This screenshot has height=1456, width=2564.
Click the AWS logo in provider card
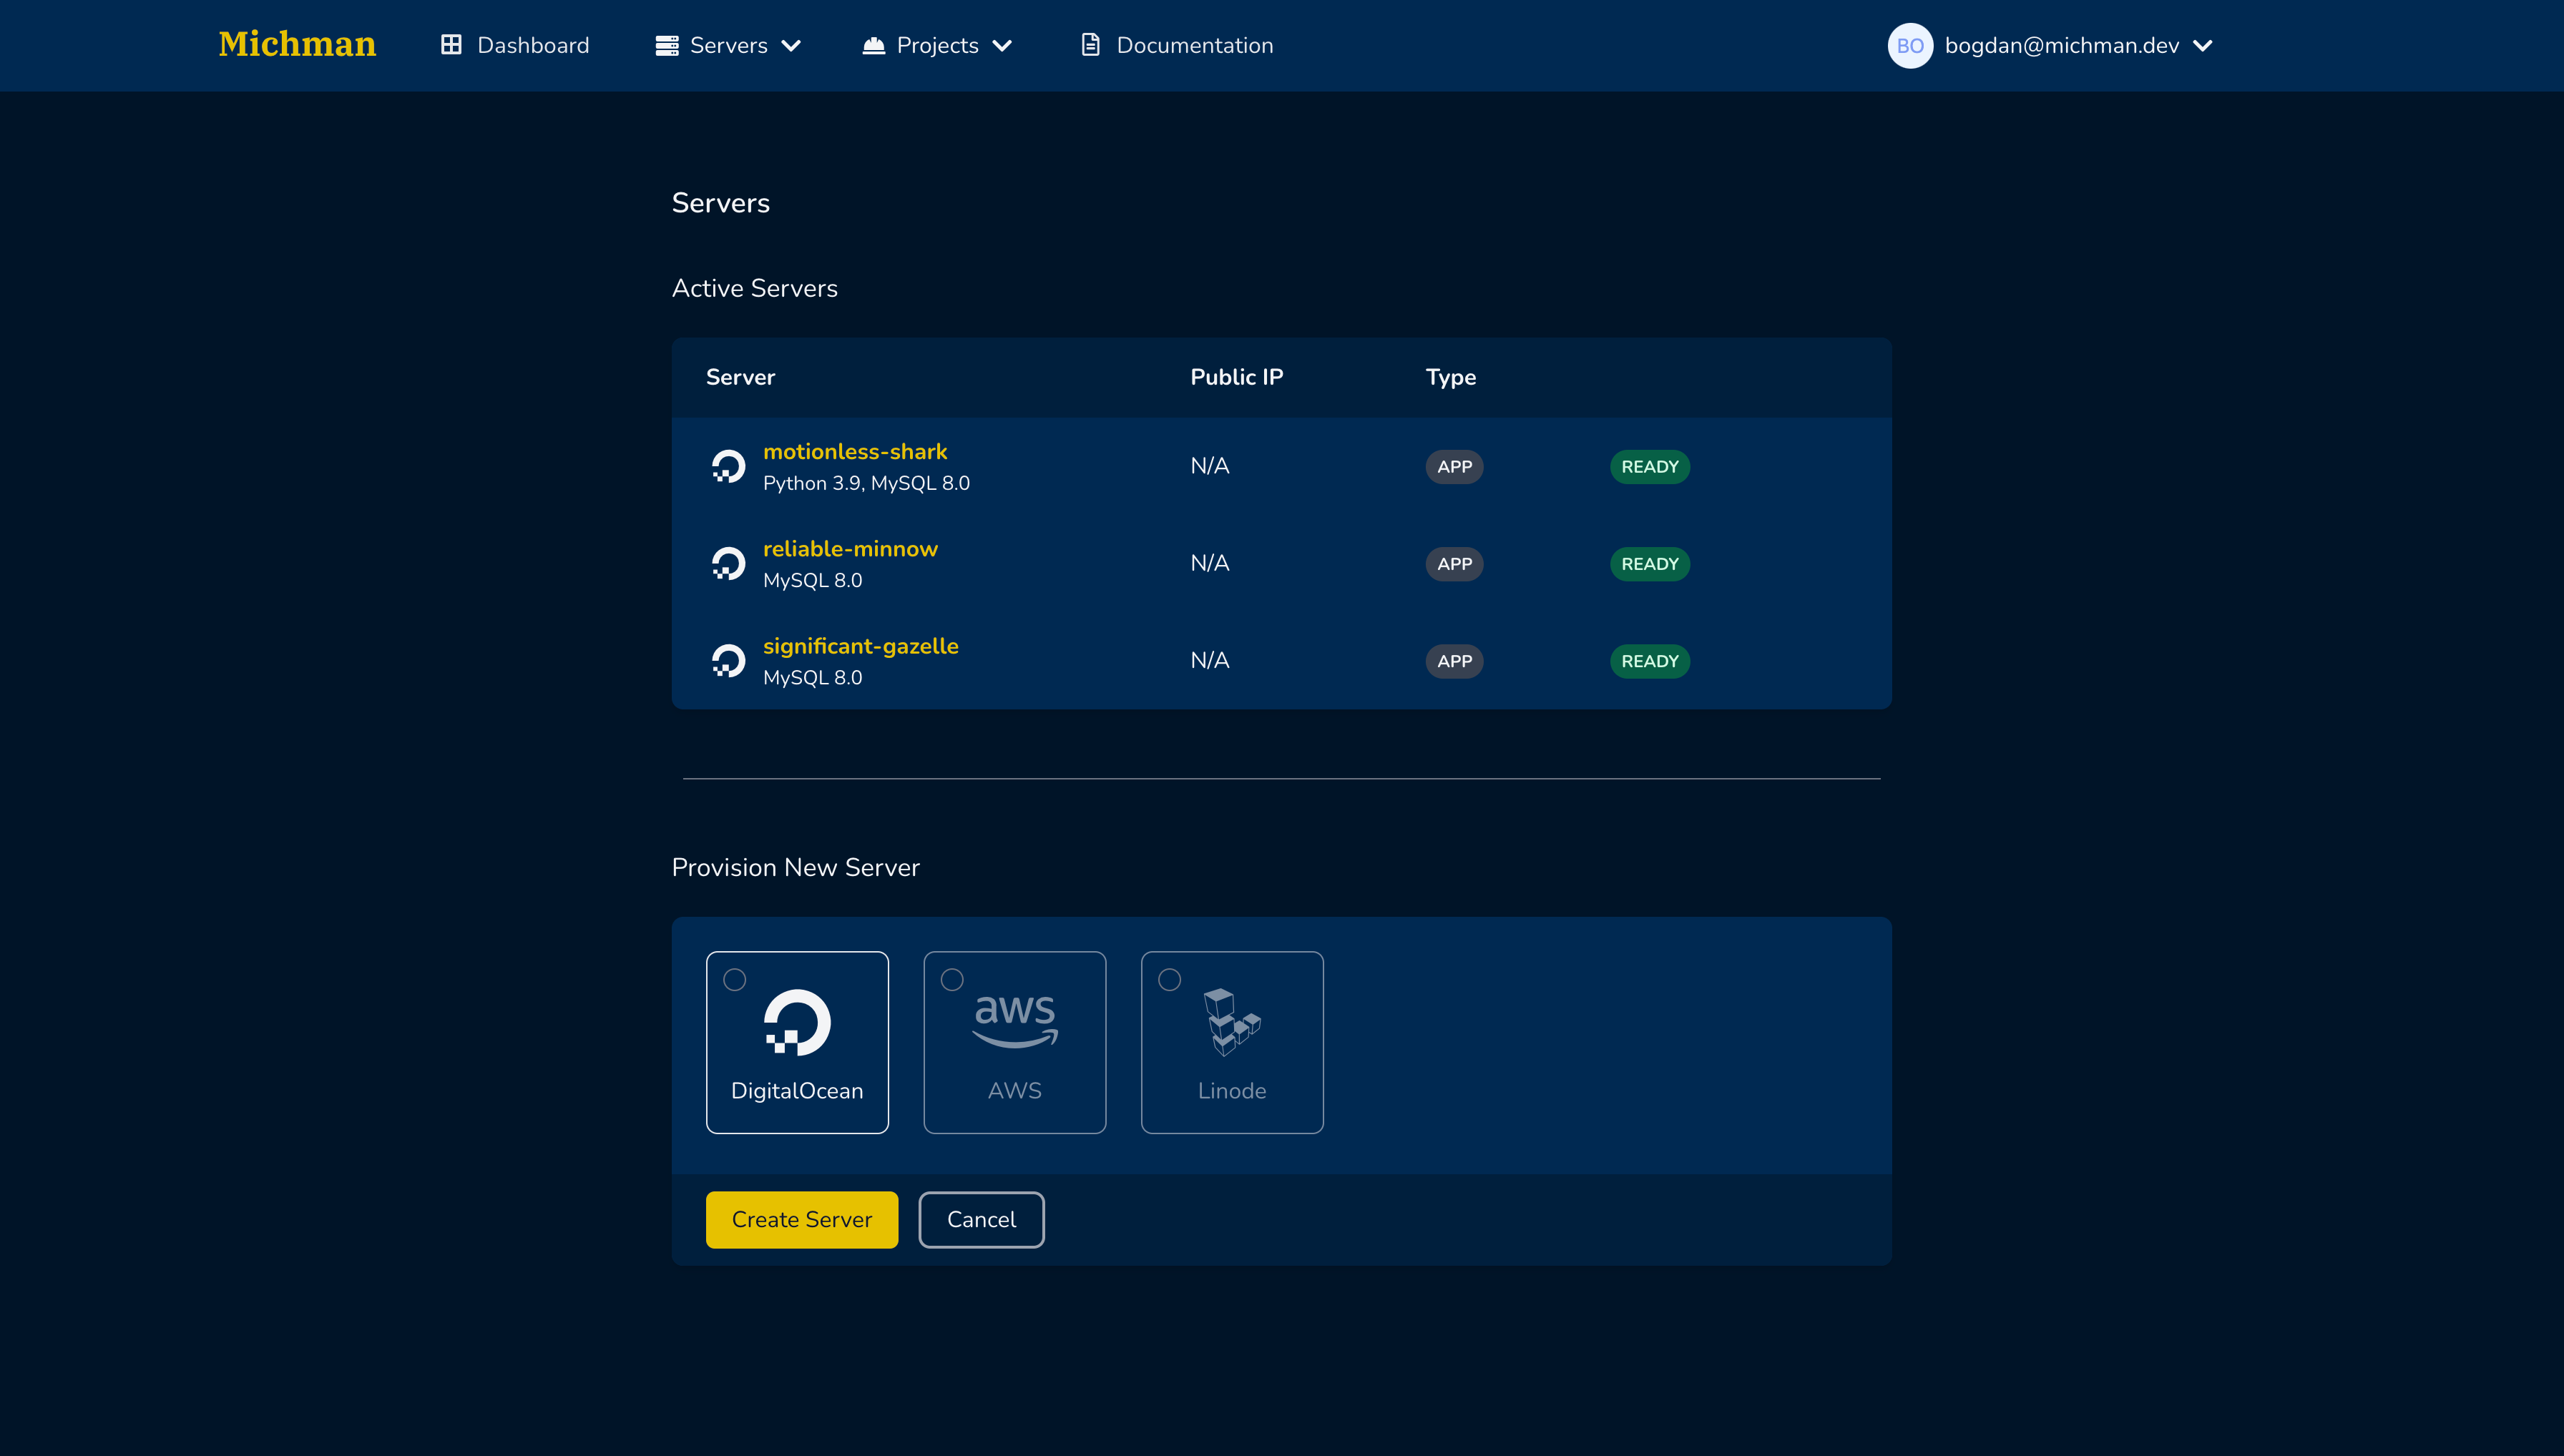coord(1014,1020)
